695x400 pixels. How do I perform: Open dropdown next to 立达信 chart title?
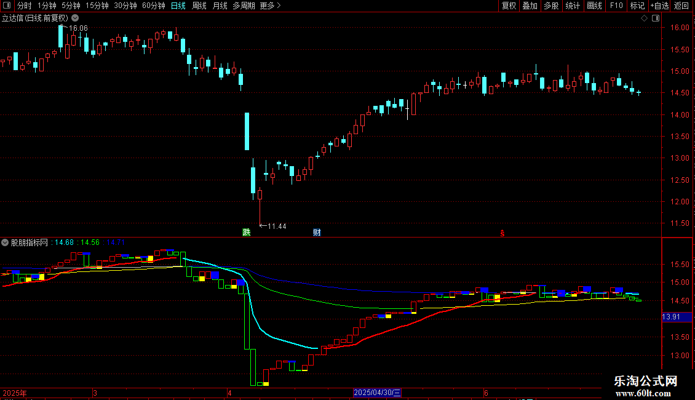tap(76, 18)
